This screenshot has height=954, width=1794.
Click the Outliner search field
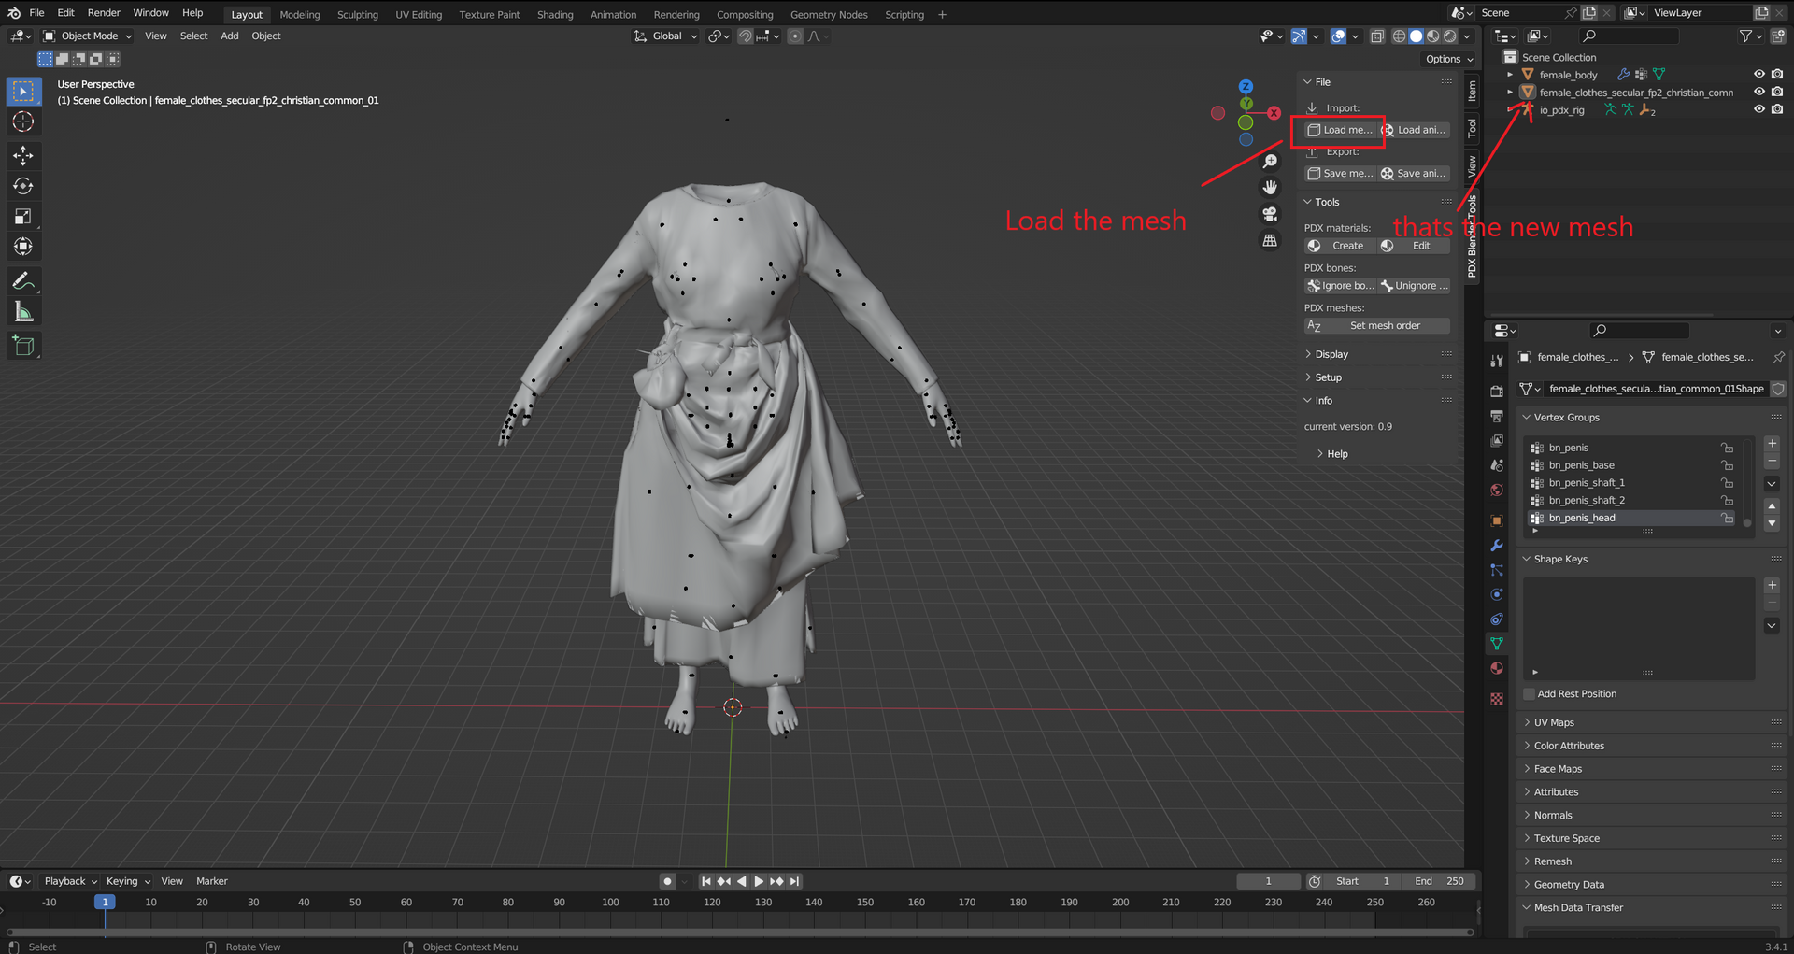tap(1628, 36)
